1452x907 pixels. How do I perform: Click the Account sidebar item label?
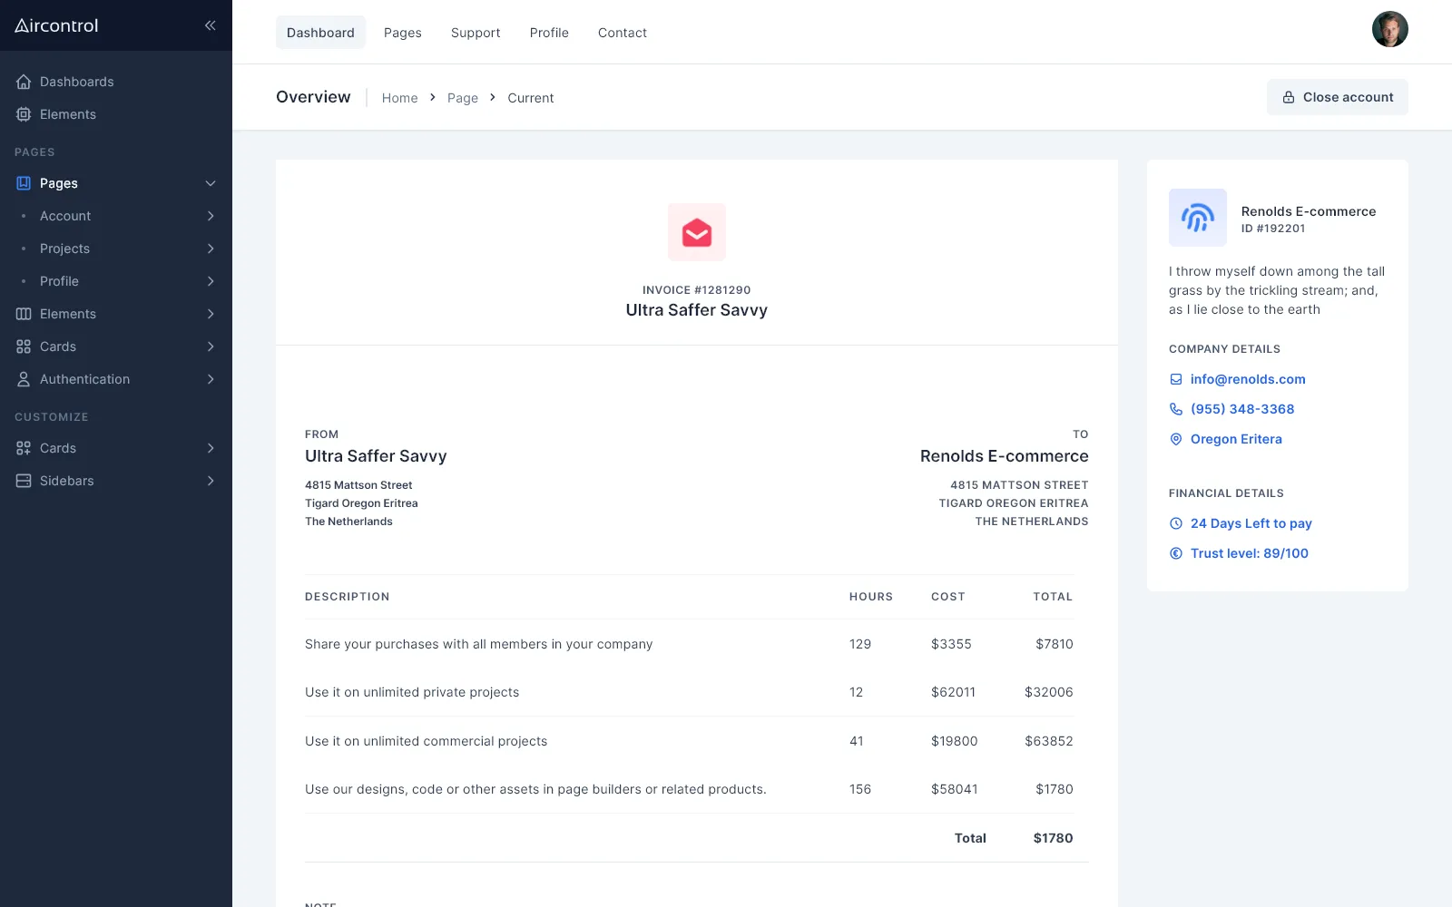pyautogui.click(x=65, y=216)
